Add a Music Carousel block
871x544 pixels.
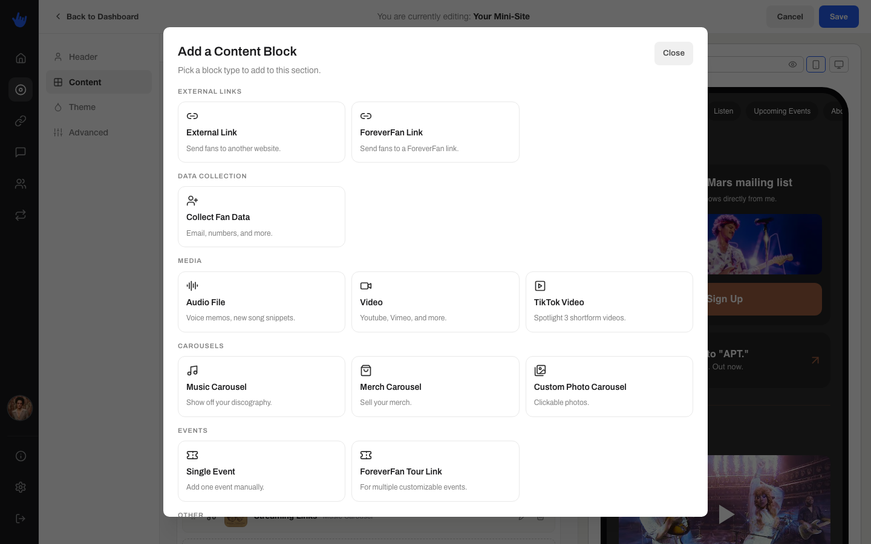tap(261, 386)
